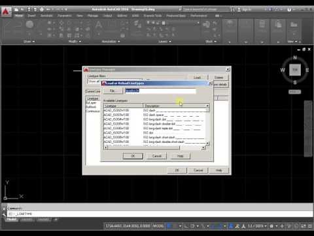This screenshot has width=314, height=236.
Task: Click the Load... button in Linetype Manager
Action: click(197, 77)
